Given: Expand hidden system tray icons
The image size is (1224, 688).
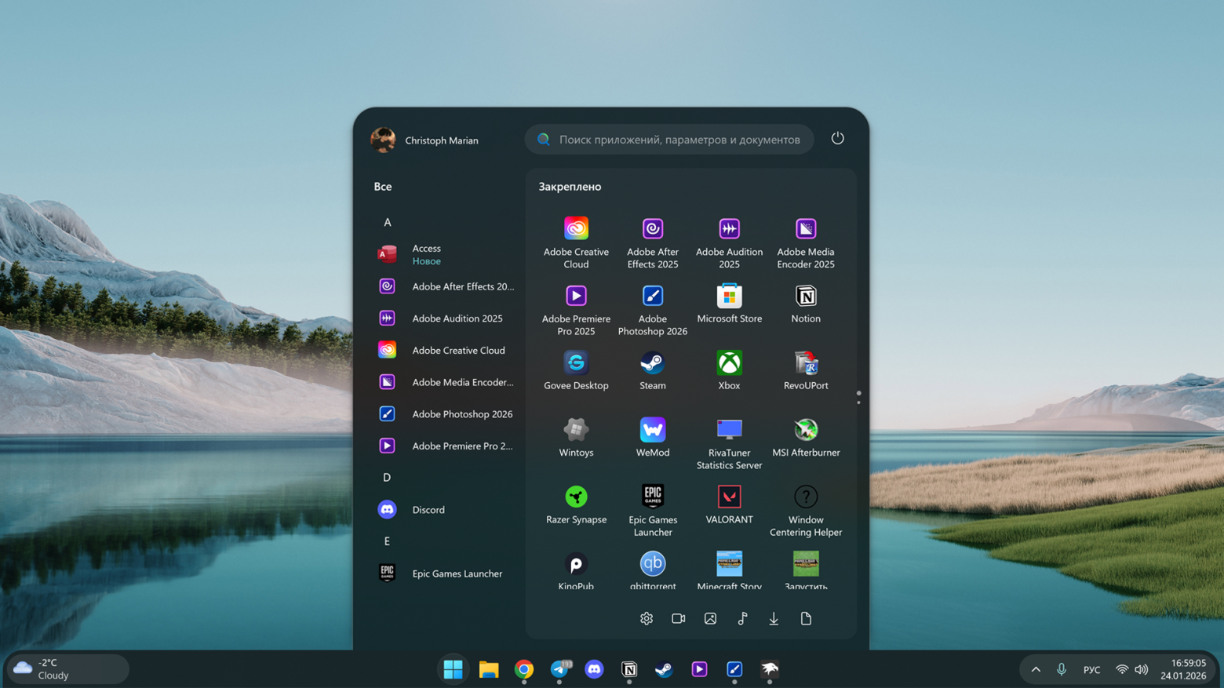Looking at the screenshot, I should click(x=1036, y=669).
